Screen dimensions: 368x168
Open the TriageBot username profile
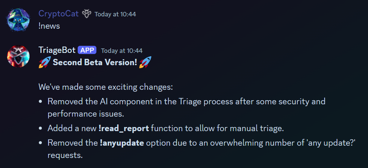pos(57,50)
